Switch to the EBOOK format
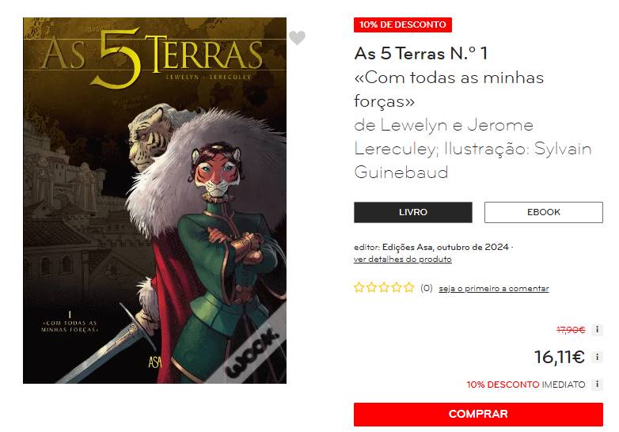Image resolution: width=619 pixels, height=432 pixels. [x=544, y=212]
